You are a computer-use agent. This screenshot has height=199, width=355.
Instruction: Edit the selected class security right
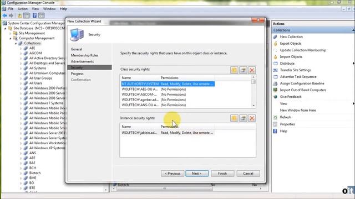pos(243,70)
